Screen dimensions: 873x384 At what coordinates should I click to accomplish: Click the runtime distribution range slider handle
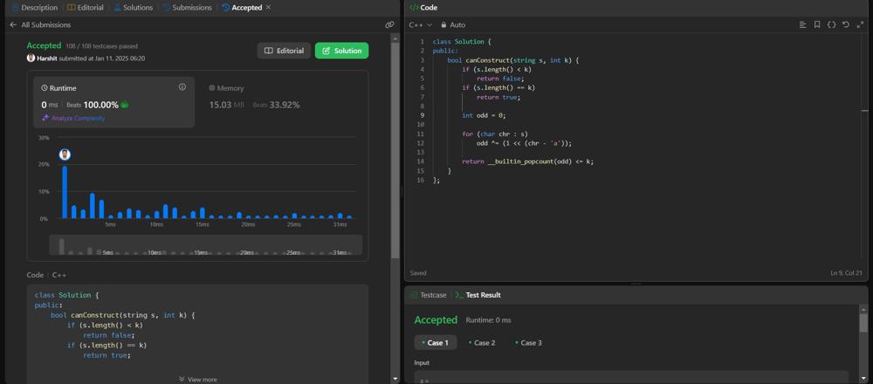click(x=61, y=246)
